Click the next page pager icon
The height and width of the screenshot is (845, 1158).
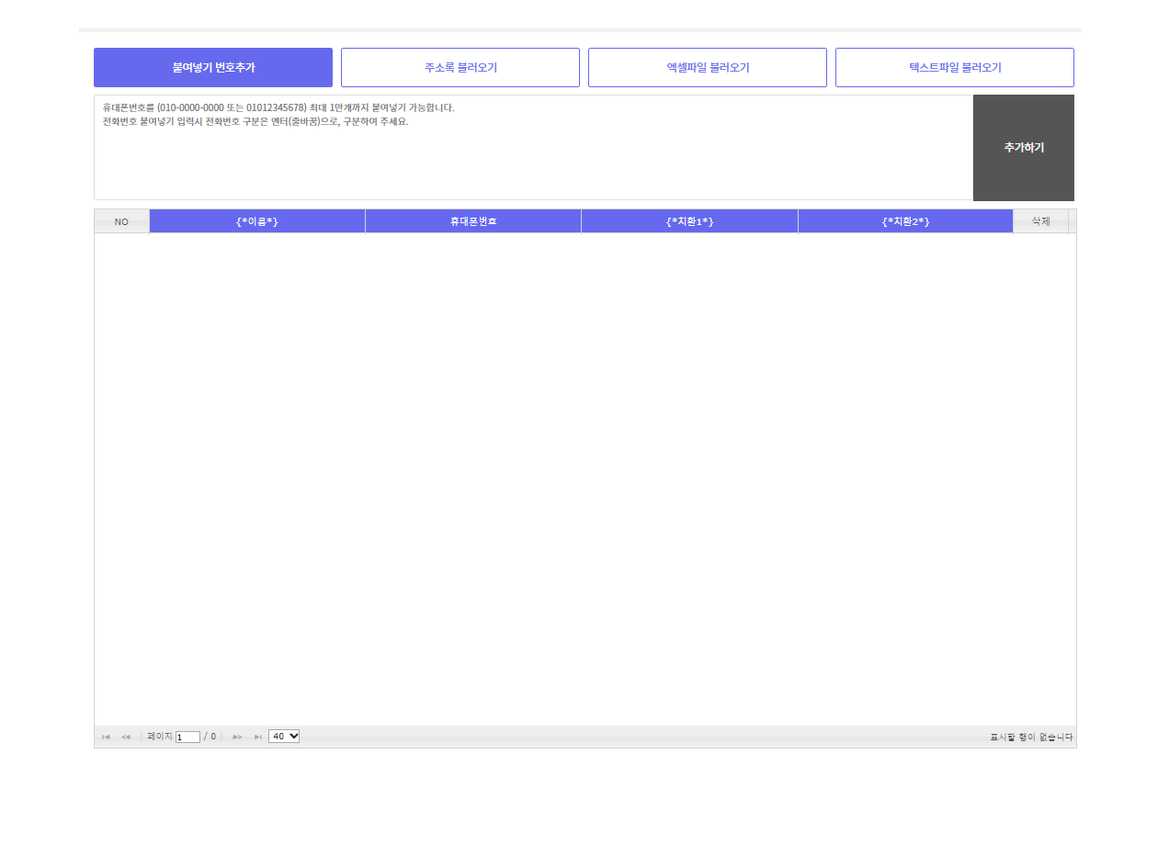coord(237,737)
